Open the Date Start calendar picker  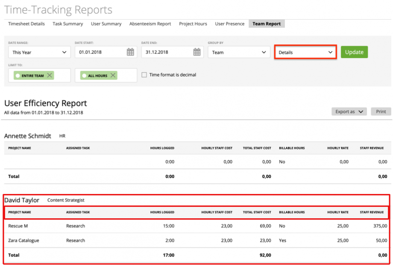[x=130, y=52]
